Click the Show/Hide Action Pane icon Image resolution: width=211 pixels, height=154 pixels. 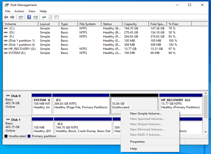tap(35, 17)
